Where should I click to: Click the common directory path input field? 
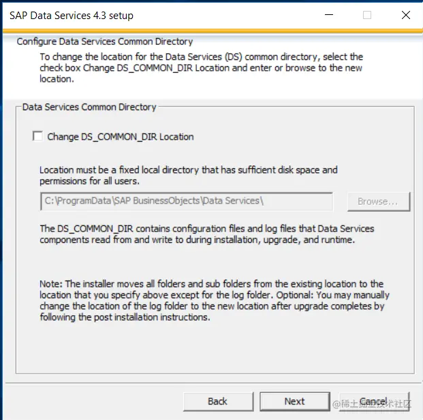tap(187, 201)
